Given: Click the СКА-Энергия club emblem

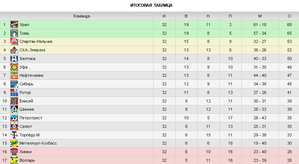Looking at the screenshot, I should [14, 50].
